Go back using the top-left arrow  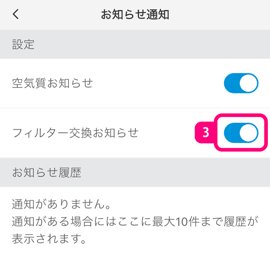[x=15, y=14]
